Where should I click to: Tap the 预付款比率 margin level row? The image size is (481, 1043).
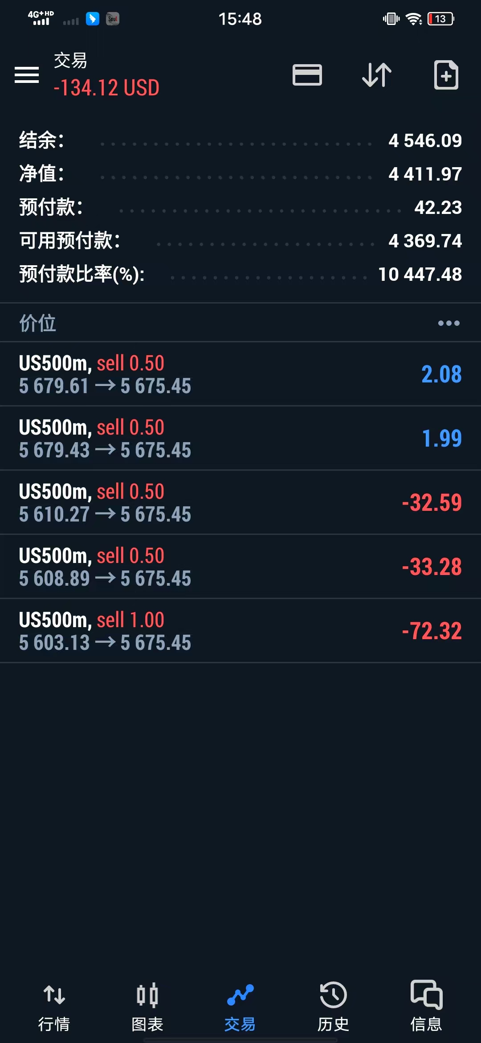click(240, 275)
